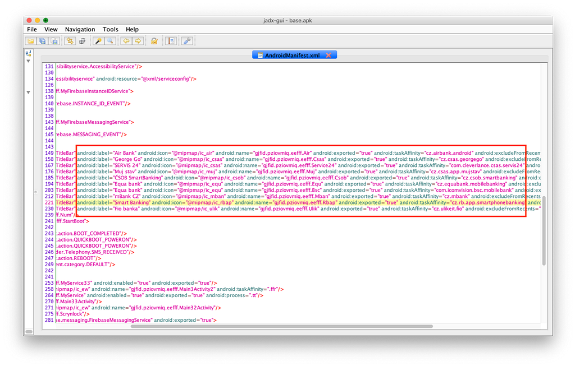Click the Export as gradle project icon
This screenshot has width=575, height=366.
pyautogui.click(x=54, y=41)
